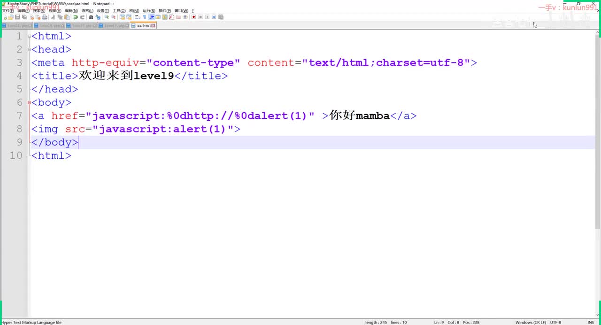Zoom out using the magnifier minus icon
The height and width of the screenshot is (325, 601).
114,17
